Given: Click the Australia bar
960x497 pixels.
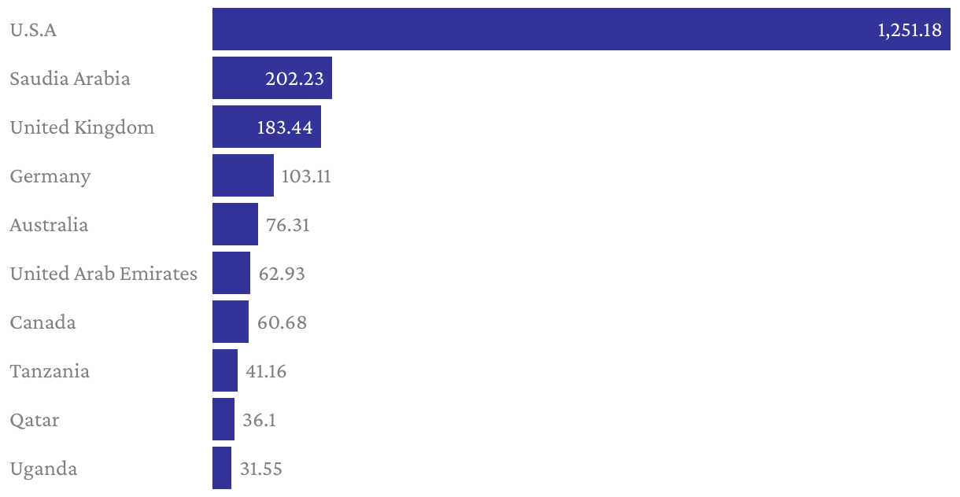Looking at the screenshot, I should tap(235, 225).
